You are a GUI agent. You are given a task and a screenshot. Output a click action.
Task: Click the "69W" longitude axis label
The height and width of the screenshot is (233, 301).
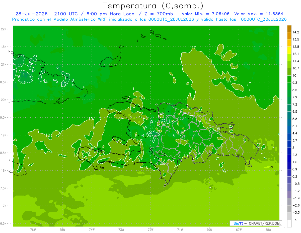239,229
